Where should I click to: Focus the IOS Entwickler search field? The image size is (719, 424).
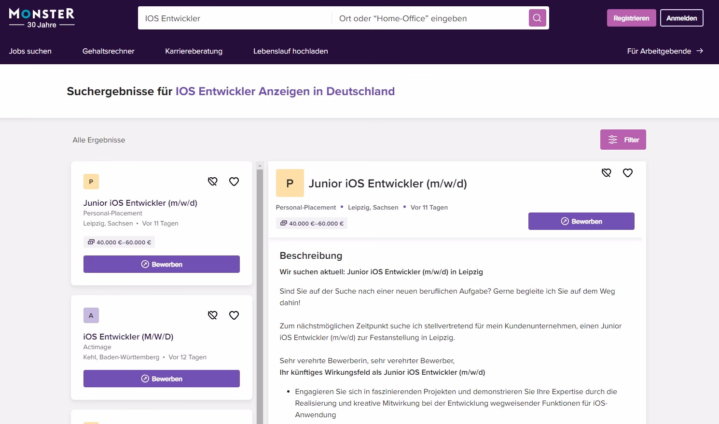point(235,18)
